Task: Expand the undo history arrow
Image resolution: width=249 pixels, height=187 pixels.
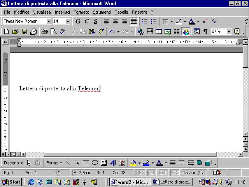Action: 118,32
